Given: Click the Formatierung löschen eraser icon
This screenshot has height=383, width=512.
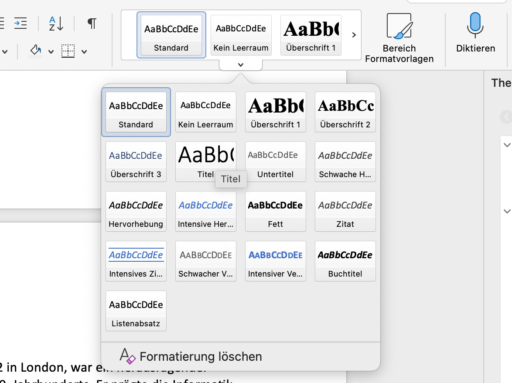Looking at the screenshot, I should (128, 356).
